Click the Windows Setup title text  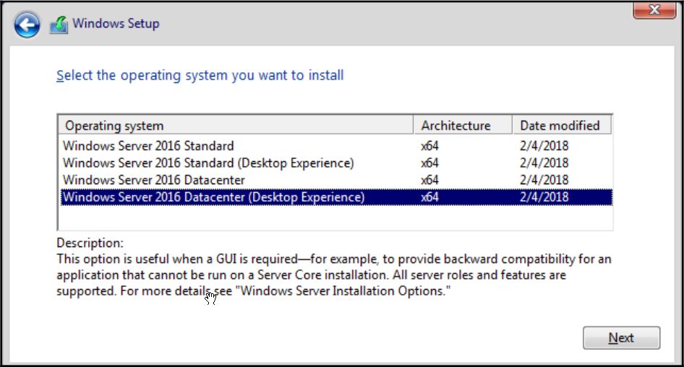tap(116, 24)
